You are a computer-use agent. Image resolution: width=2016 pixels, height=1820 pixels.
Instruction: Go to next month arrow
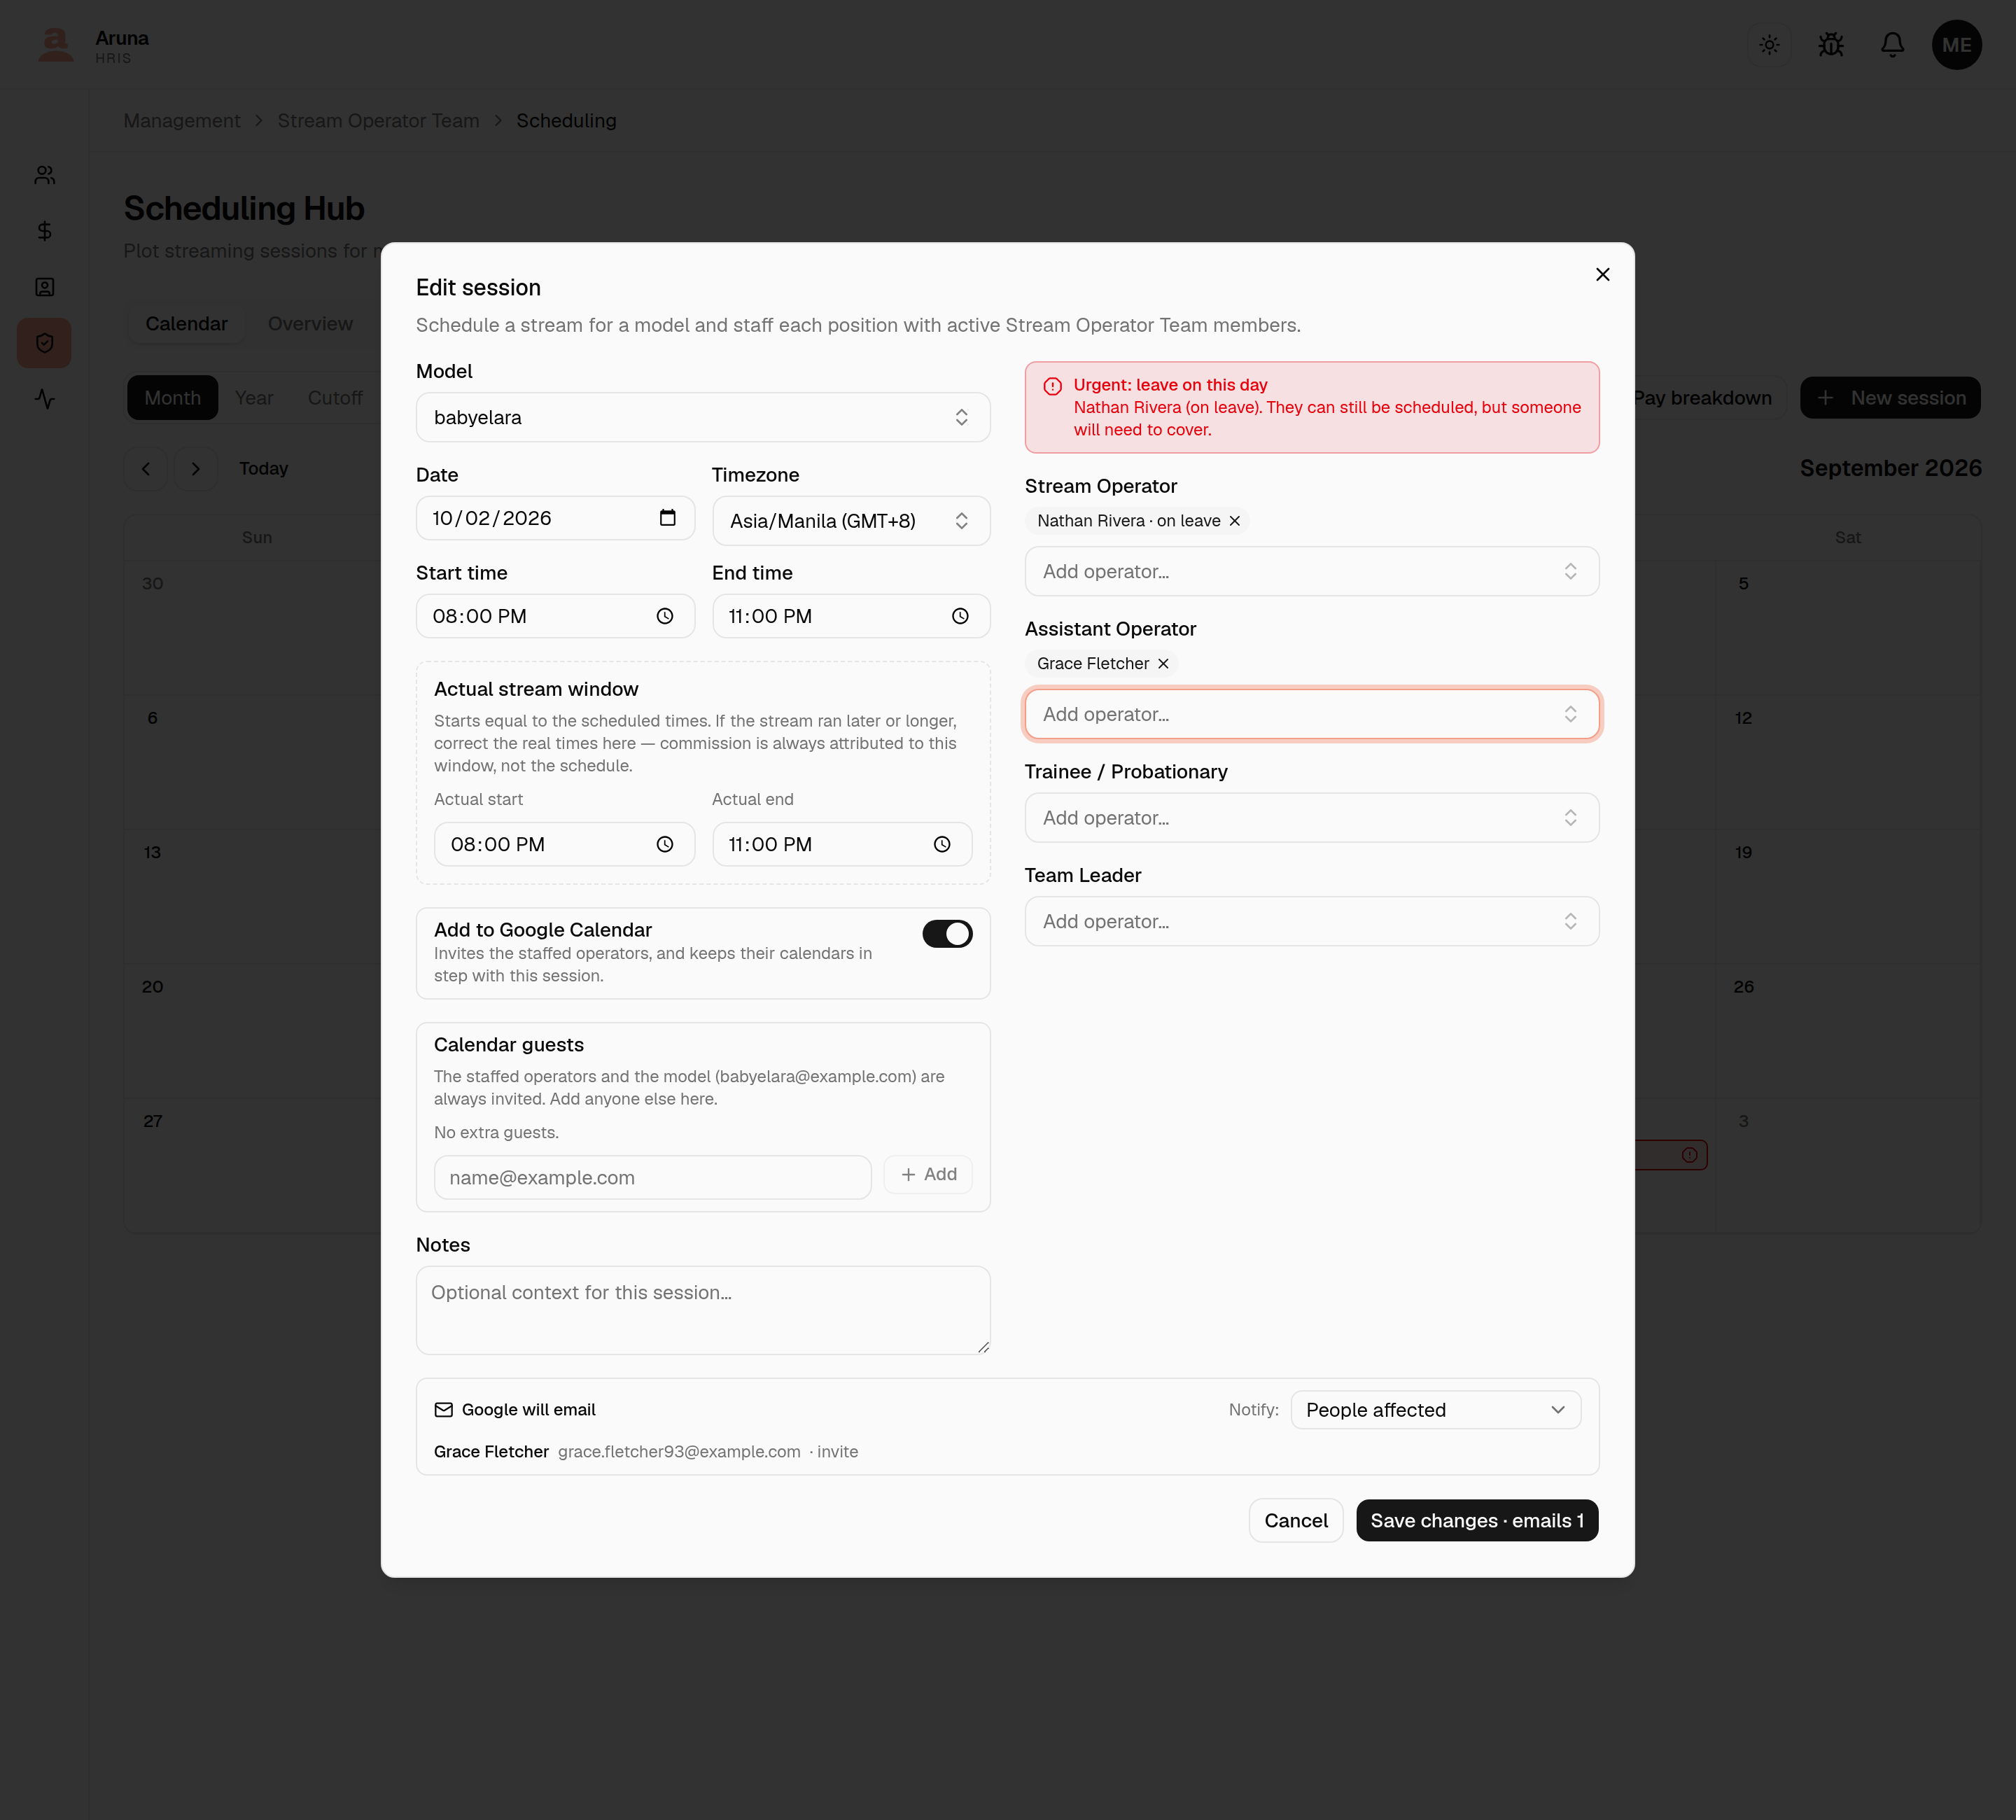tap(196, 469)
